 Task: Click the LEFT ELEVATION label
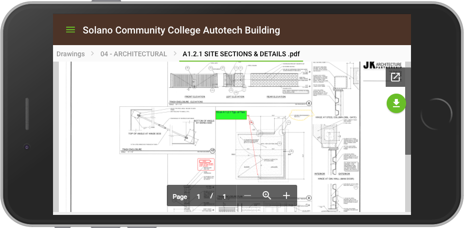(235, 97)
